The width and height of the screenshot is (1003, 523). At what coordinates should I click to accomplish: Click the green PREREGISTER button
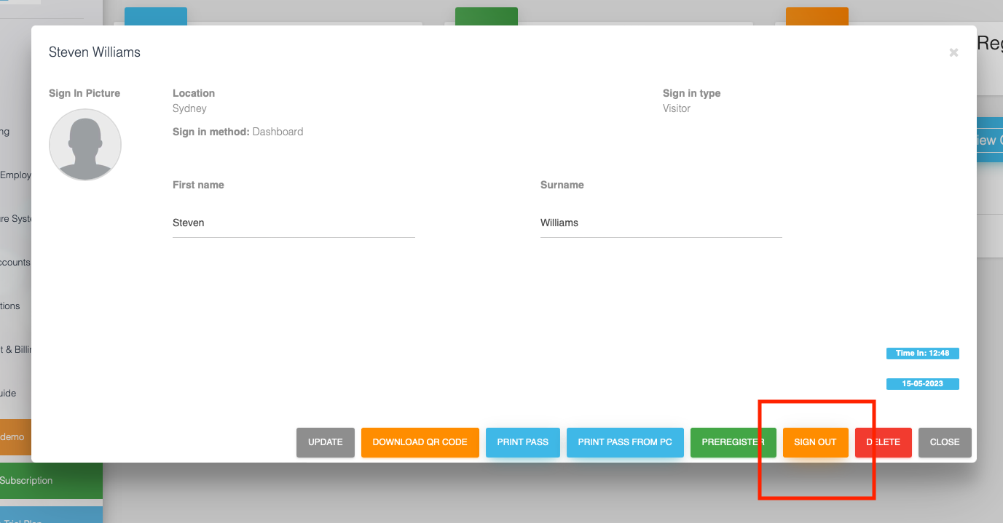coord(733,442)
